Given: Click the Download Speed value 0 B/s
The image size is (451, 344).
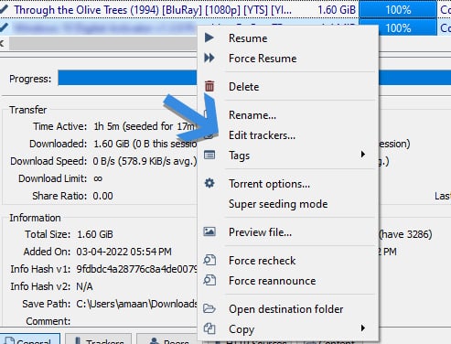Looking at the screenshot, I should pos(145,161).
